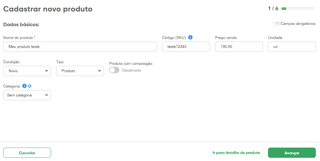Focus the Nome do produto text field
The height and width of the screenshot is (161, 320).
click(80, 47)
